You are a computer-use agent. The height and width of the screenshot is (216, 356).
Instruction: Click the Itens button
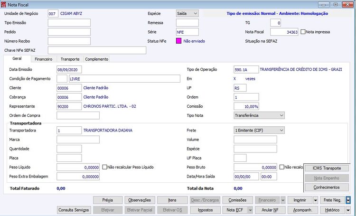click(x=172, y=200)
